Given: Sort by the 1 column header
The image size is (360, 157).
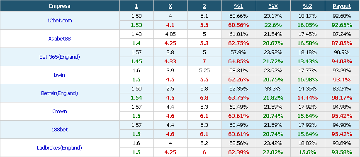Looking at the screenshot, I should 136,6.
